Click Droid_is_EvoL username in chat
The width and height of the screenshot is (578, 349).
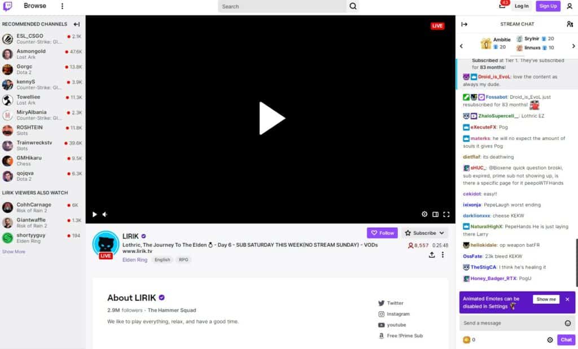[x=494, y=77]
